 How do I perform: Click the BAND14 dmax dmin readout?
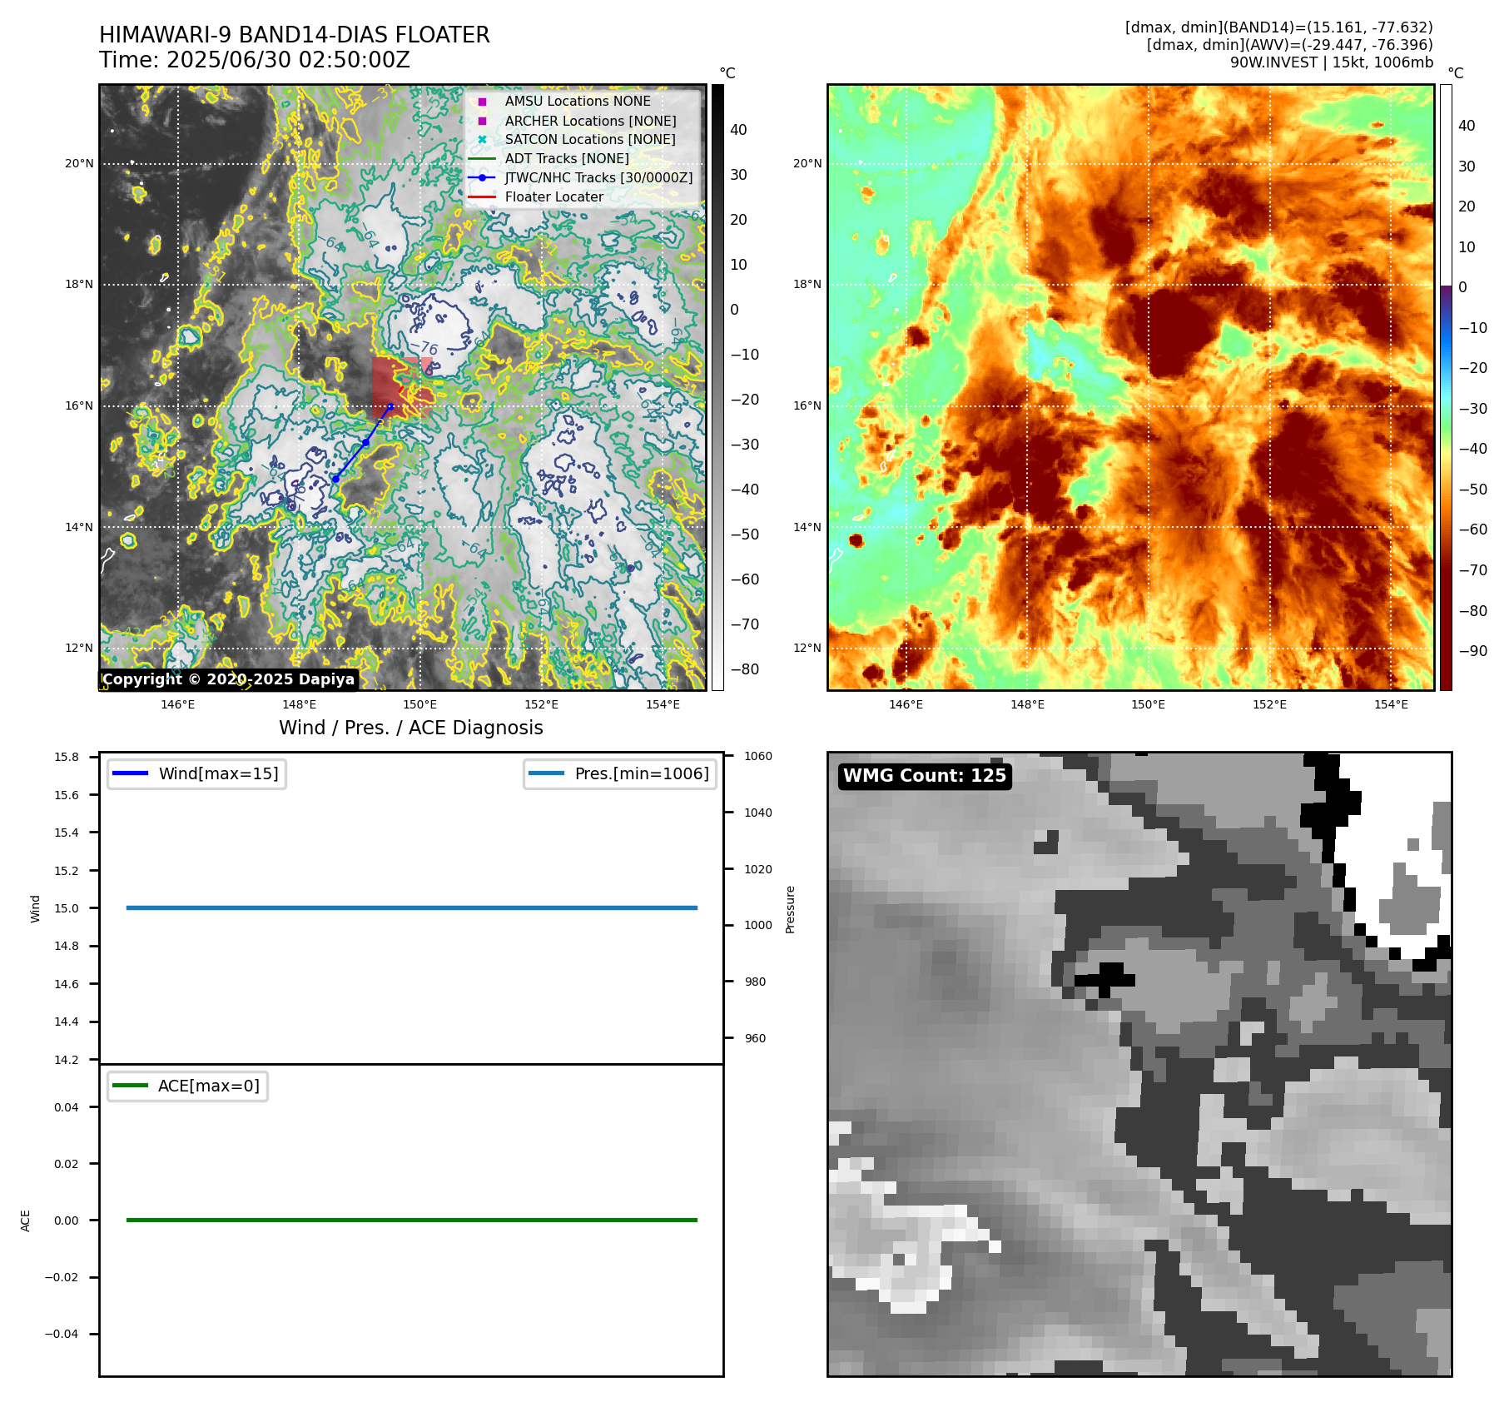1278,27
